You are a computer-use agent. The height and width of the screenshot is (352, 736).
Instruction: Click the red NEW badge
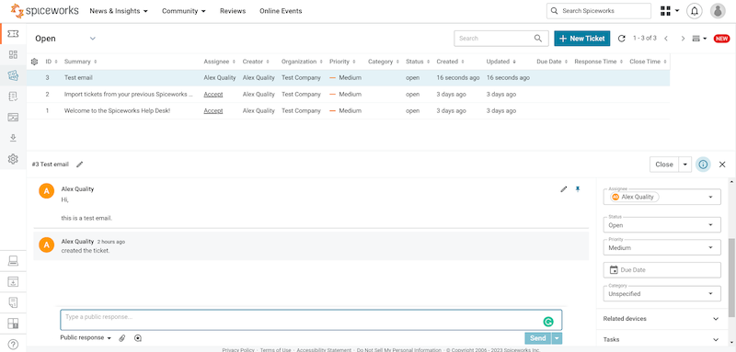coord(721,39)
